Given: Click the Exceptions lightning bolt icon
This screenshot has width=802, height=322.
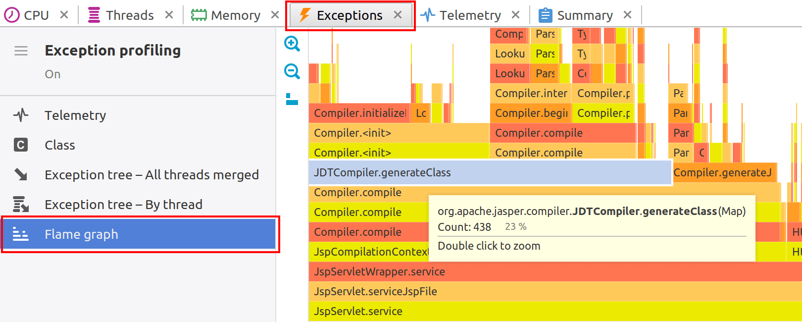Looking at the screenshot, I should 305,15.
